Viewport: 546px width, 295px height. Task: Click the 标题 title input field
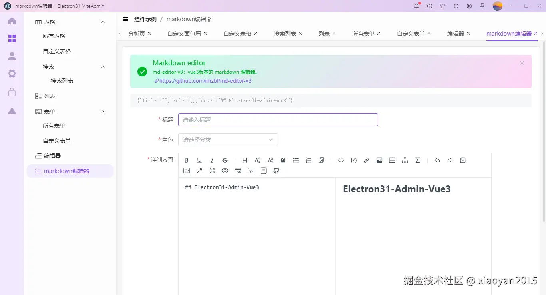coord(278,119)
